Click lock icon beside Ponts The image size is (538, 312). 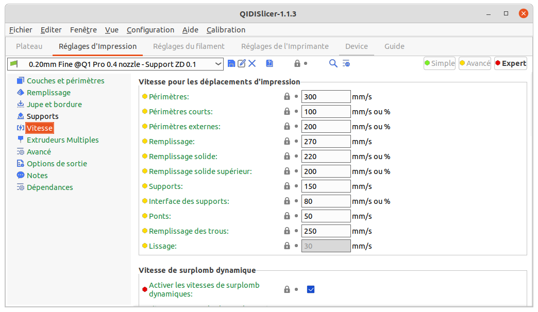click(x=287, y=216)
